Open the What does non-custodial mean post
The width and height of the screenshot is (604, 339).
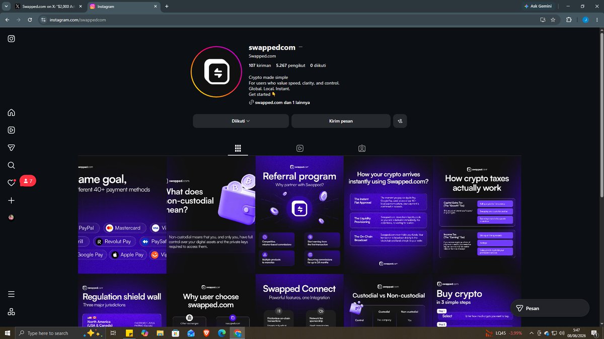[x=211, y=214]
